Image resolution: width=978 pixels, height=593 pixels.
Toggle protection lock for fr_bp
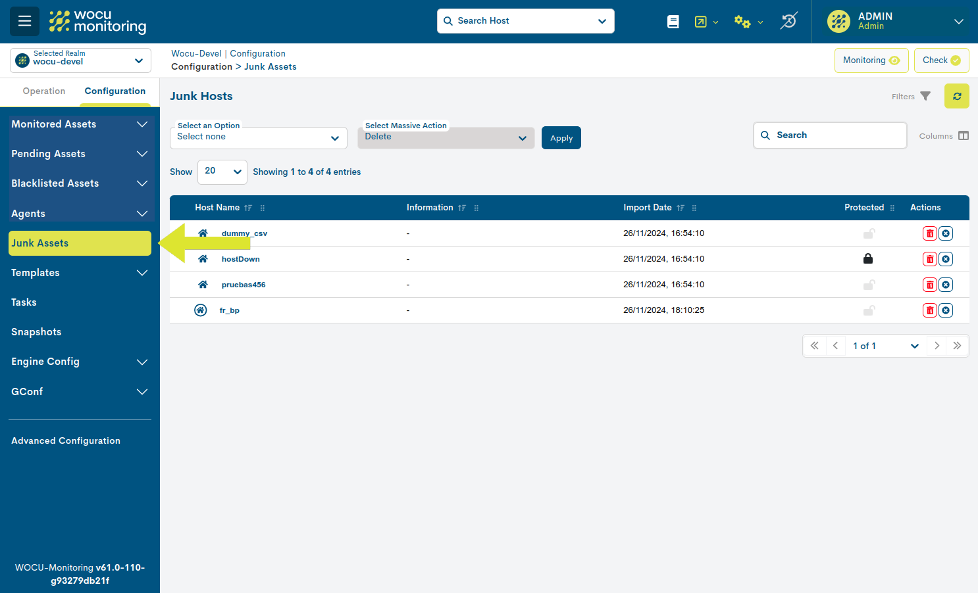tap(869, 310)
